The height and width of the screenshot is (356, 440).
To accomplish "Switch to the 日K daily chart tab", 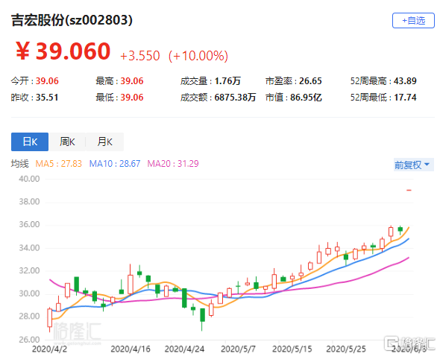I will click(30, 142).
